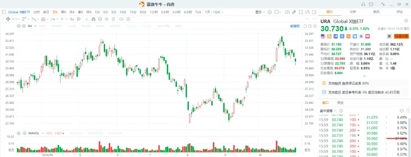Click the VS compare icon
This screenshot has width=411, height=157.
307,12
